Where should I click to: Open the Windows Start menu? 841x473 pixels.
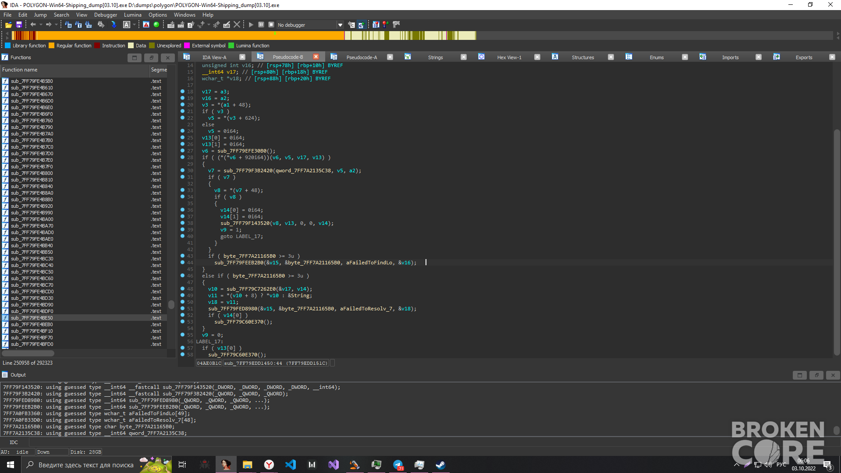coord(11,465)
